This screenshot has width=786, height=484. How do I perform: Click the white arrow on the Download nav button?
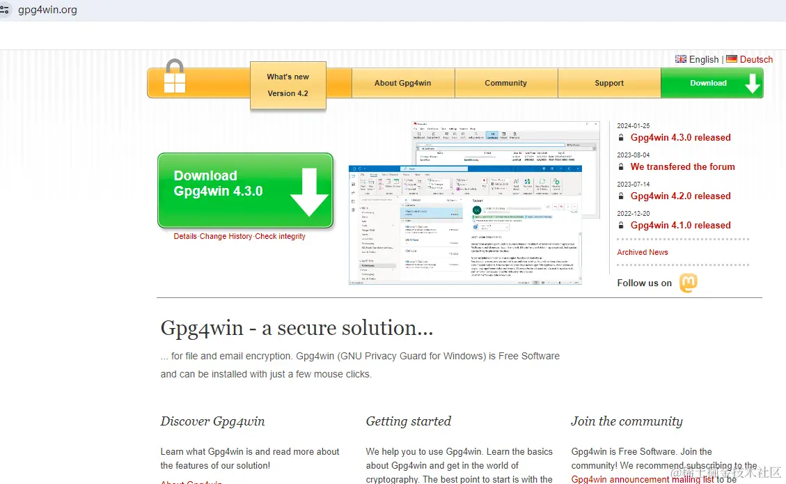(x=753, y=84)
